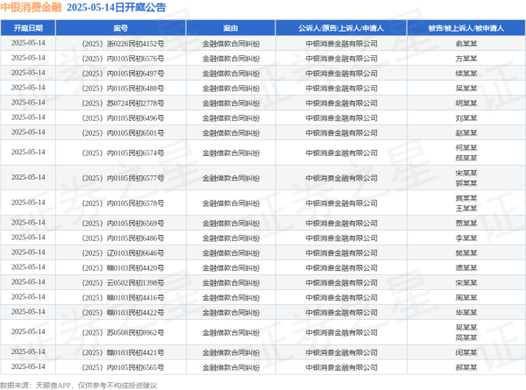
Task: Click the 公诉人/原告/上诉人/申请人 column header
Action: (341, 28)
